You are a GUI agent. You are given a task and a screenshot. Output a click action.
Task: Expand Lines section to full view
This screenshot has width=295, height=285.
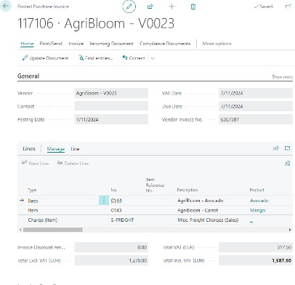[287, 148]
